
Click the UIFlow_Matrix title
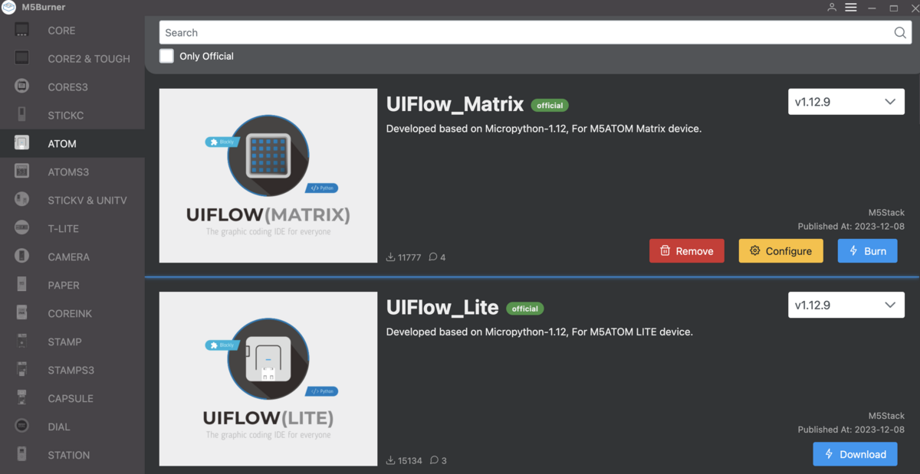tap(455, 104)
